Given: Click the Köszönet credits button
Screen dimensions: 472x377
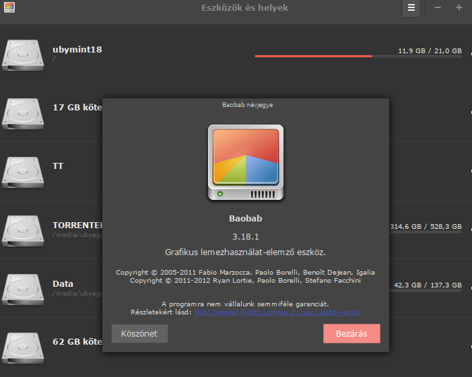Looking at the screenshot, I should [139, 333].
